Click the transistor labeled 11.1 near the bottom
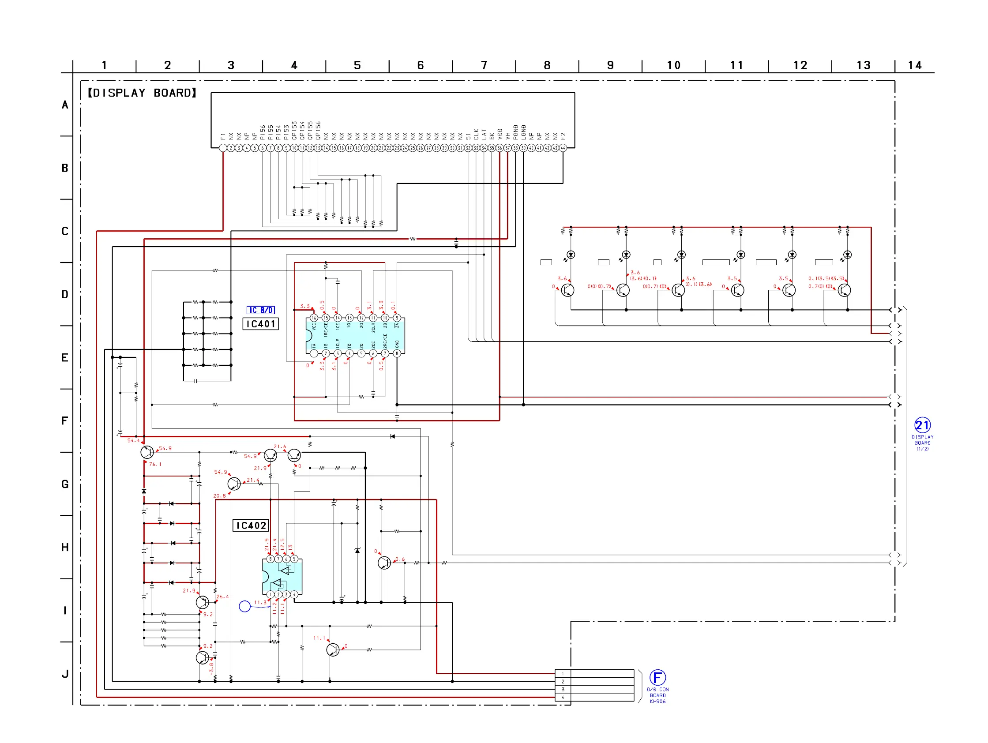 [x=333, y=649]
